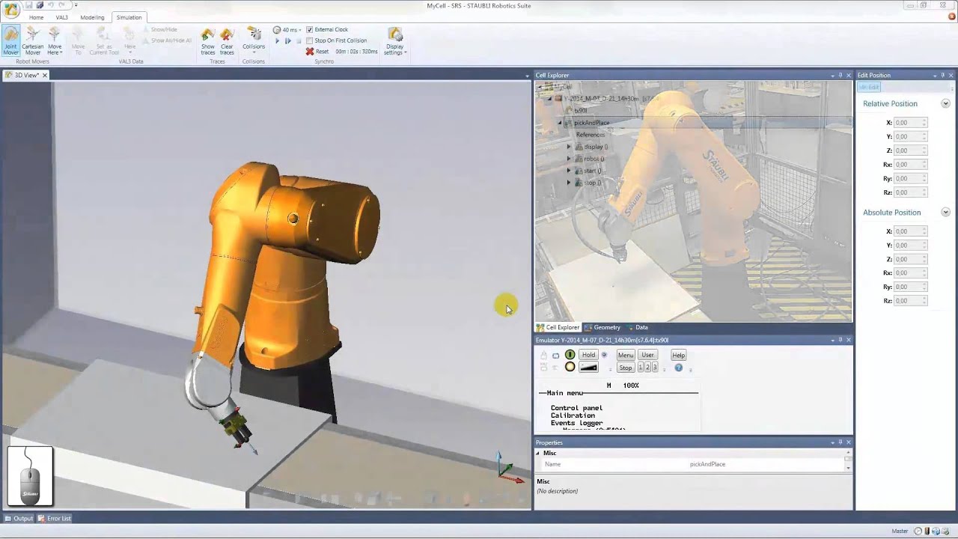Click the Menu button in Emulator
958x539 pixels.
tap(626, 355)
